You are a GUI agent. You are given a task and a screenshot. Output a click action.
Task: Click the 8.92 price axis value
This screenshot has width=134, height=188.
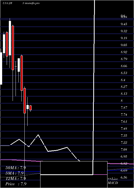[124, 52]
